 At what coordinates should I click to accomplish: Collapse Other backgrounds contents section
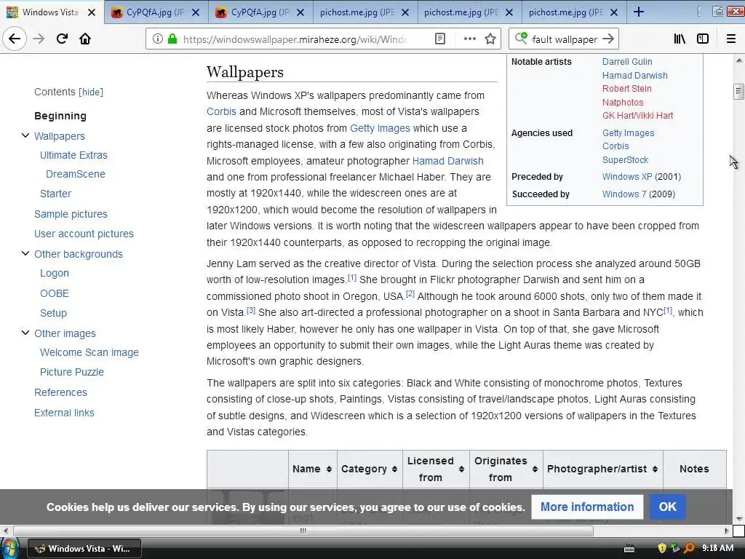click(x=25, y=254)
